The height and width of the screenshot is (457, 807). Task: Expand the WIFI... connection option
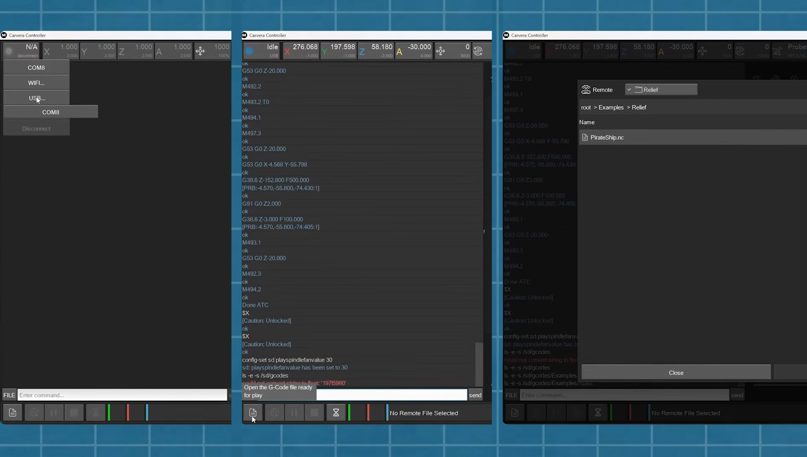pos(36,83)
